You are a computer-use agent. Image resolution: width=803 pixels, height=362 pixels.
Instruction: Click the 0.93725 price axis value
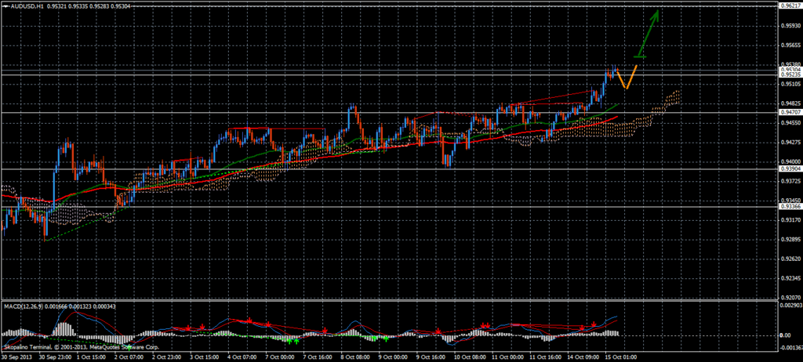792,181
